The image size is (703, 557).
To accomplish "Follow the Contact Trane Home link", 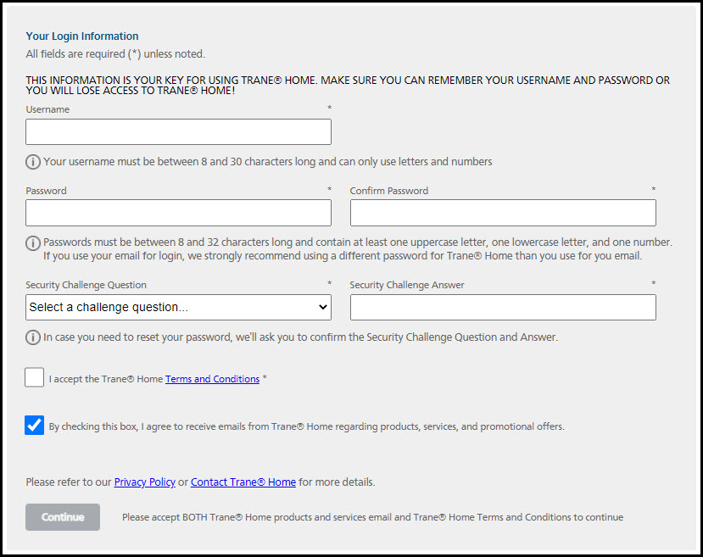I will [243, 482].
